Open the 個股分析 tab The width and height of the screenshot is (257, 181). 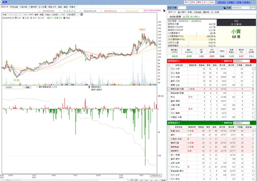[x=52, y=7]
